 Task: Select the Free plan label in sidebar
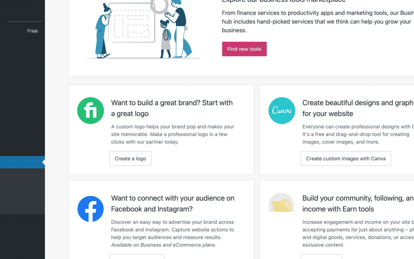point(33,31)
